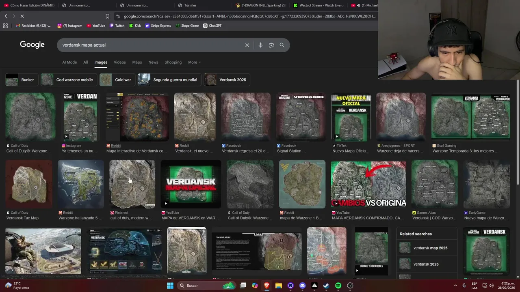This screenshot has height=292, width=520.
Task: Click related search verdansk map 2025
Action: pyautogui.click(x=430, y=248)
